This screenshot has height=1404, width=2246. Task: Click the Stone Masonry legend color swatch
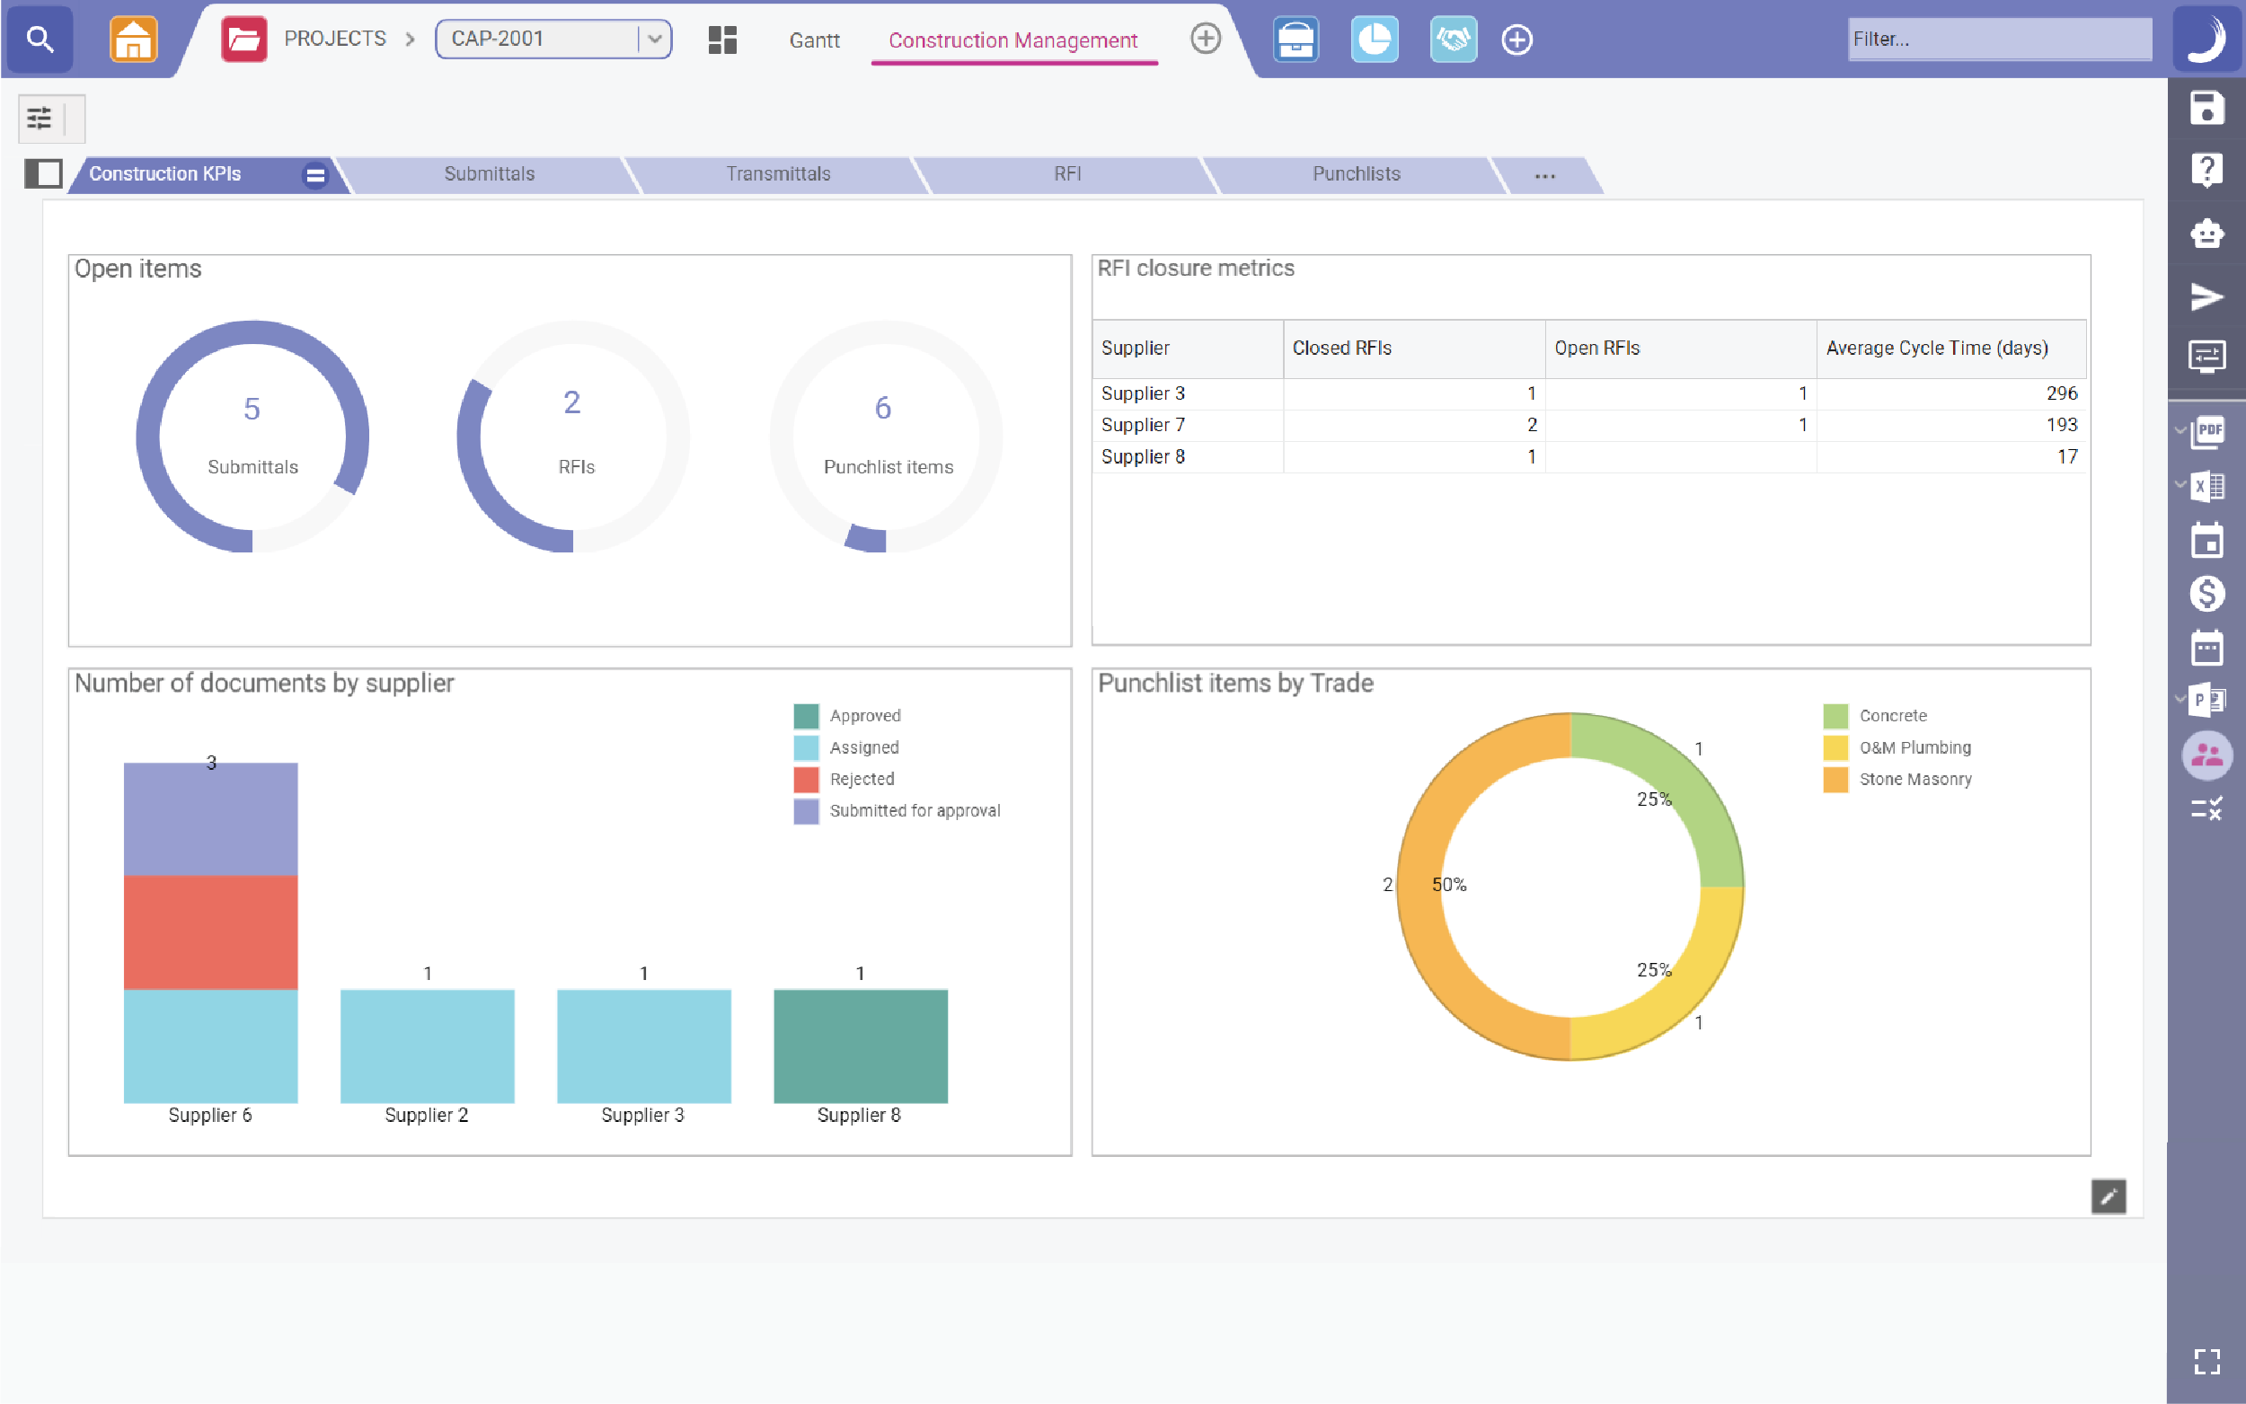point(1835,779)
